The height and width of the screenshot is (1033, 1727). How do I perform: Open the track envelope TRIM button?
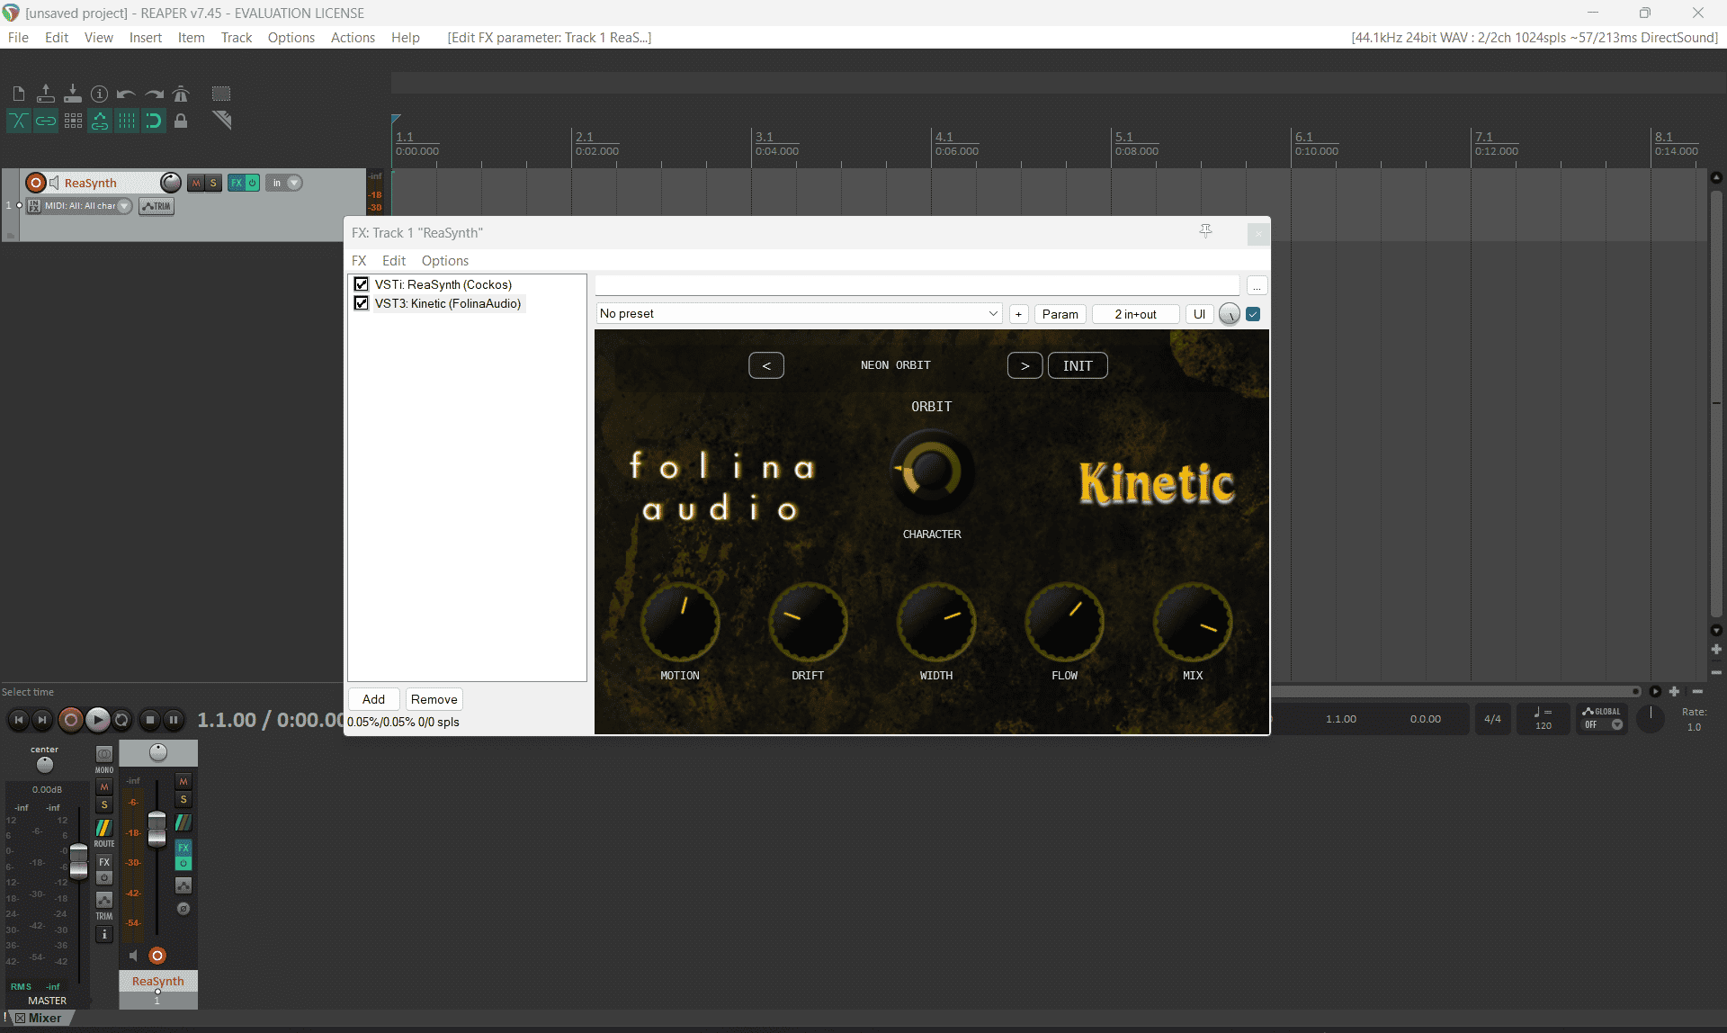pyautogui.click(x=157, y=206)
